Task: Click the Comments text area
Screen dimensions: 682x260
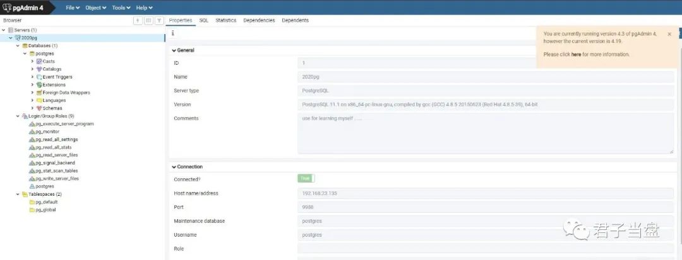Action: tap(486, 133)
